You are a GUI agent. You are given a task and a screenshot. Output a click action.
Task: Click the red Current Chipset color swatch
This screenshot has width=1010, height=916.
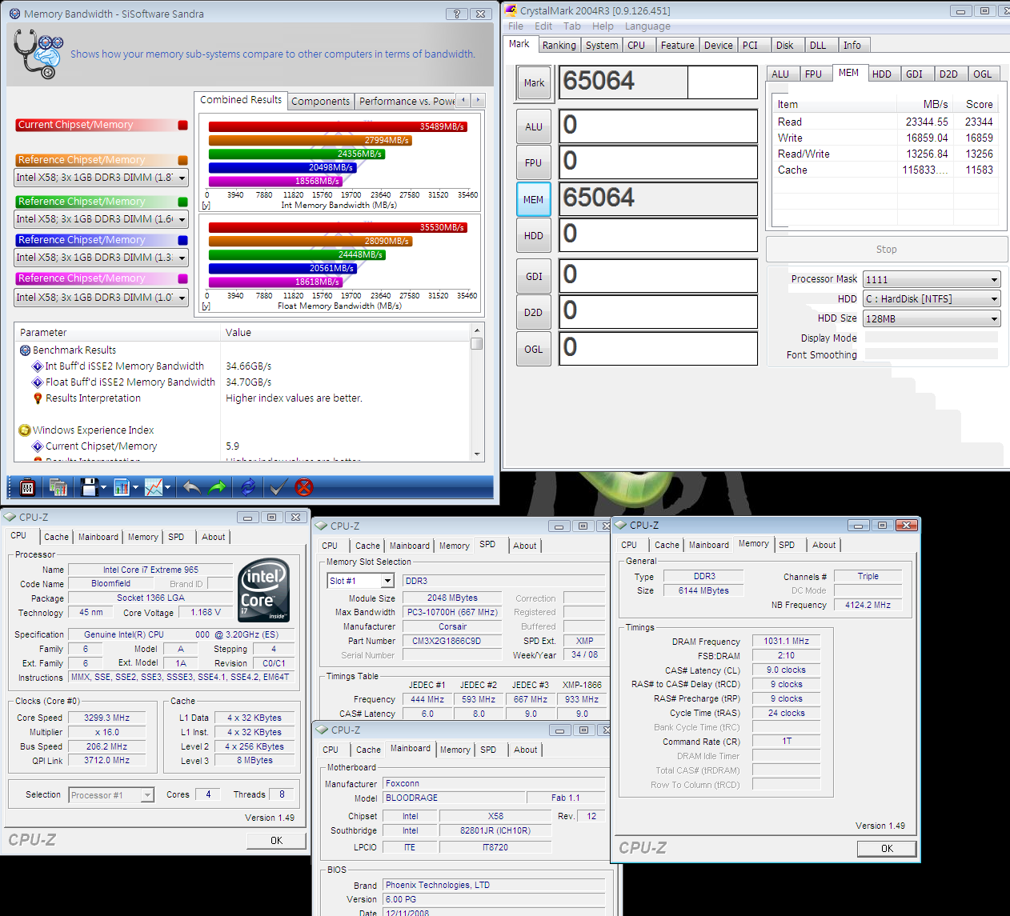tap(182, 125)
